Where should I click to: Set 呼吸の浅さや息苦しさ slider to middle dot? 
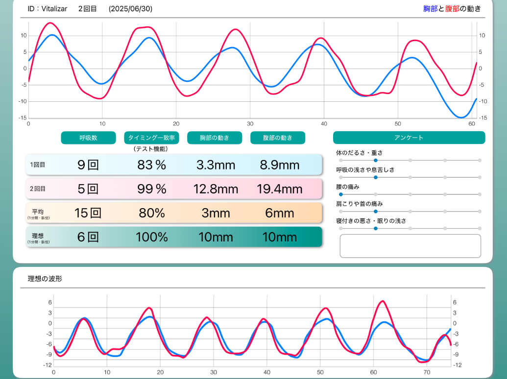click(x=410, y=177)
